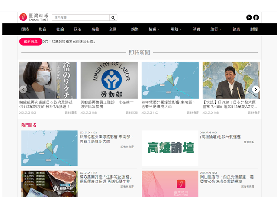Image resolution: width=277 pixels, height=208 pixels.
Task: Open the 高雄論壇 article image
Action: point(170,148)
